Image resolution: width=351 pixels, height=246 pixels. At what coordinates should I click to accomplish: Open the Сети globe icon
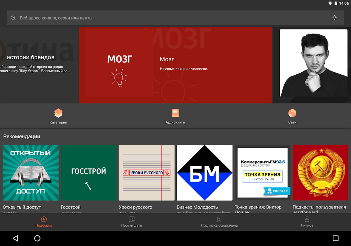(x=292, y=113)
